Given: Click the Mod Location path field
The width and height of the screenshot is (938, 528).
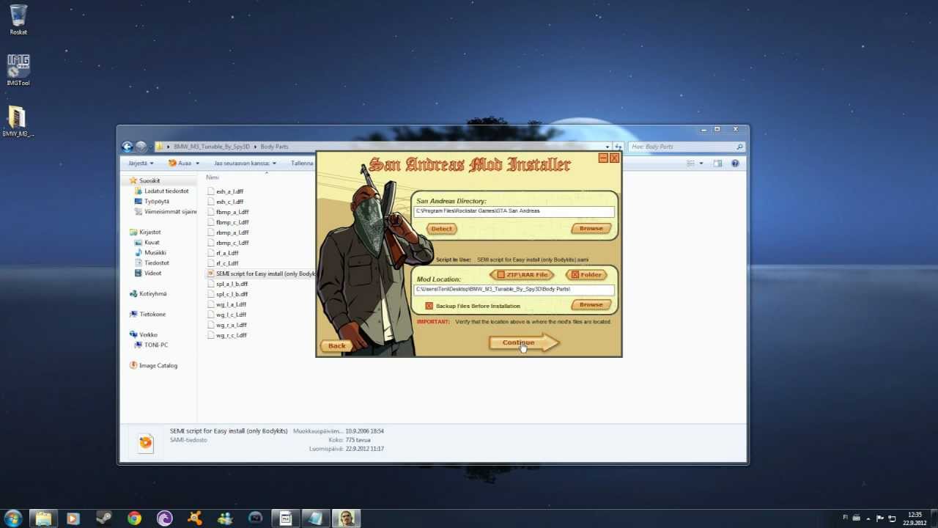Looking at the screenshot, I should pos(514,290).
